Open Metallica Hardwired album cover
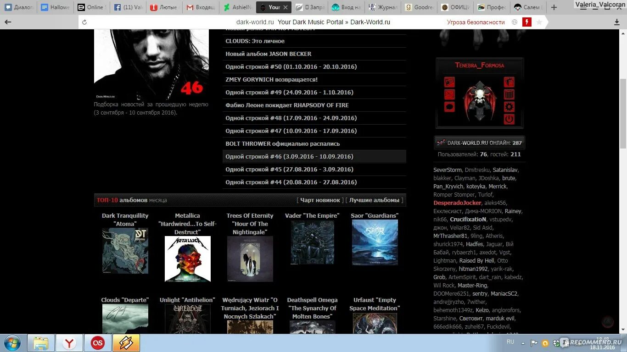 (188, 259)
